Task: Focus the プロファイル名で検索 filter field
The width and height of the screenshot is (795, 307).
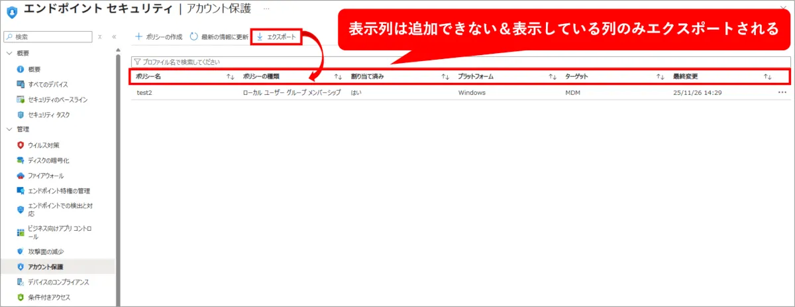Action: [x=460, y=61]
